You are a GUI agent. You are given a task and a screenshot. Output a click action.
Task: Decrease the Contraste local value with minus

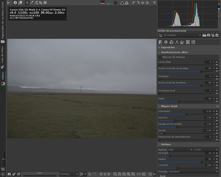[x=214, y=90]
